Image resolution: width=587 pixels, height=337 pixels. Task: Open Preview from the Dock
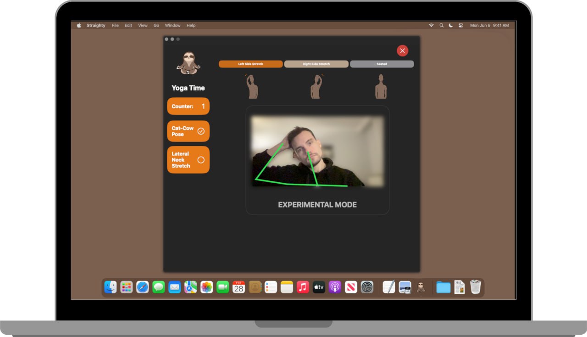point(405,287)
